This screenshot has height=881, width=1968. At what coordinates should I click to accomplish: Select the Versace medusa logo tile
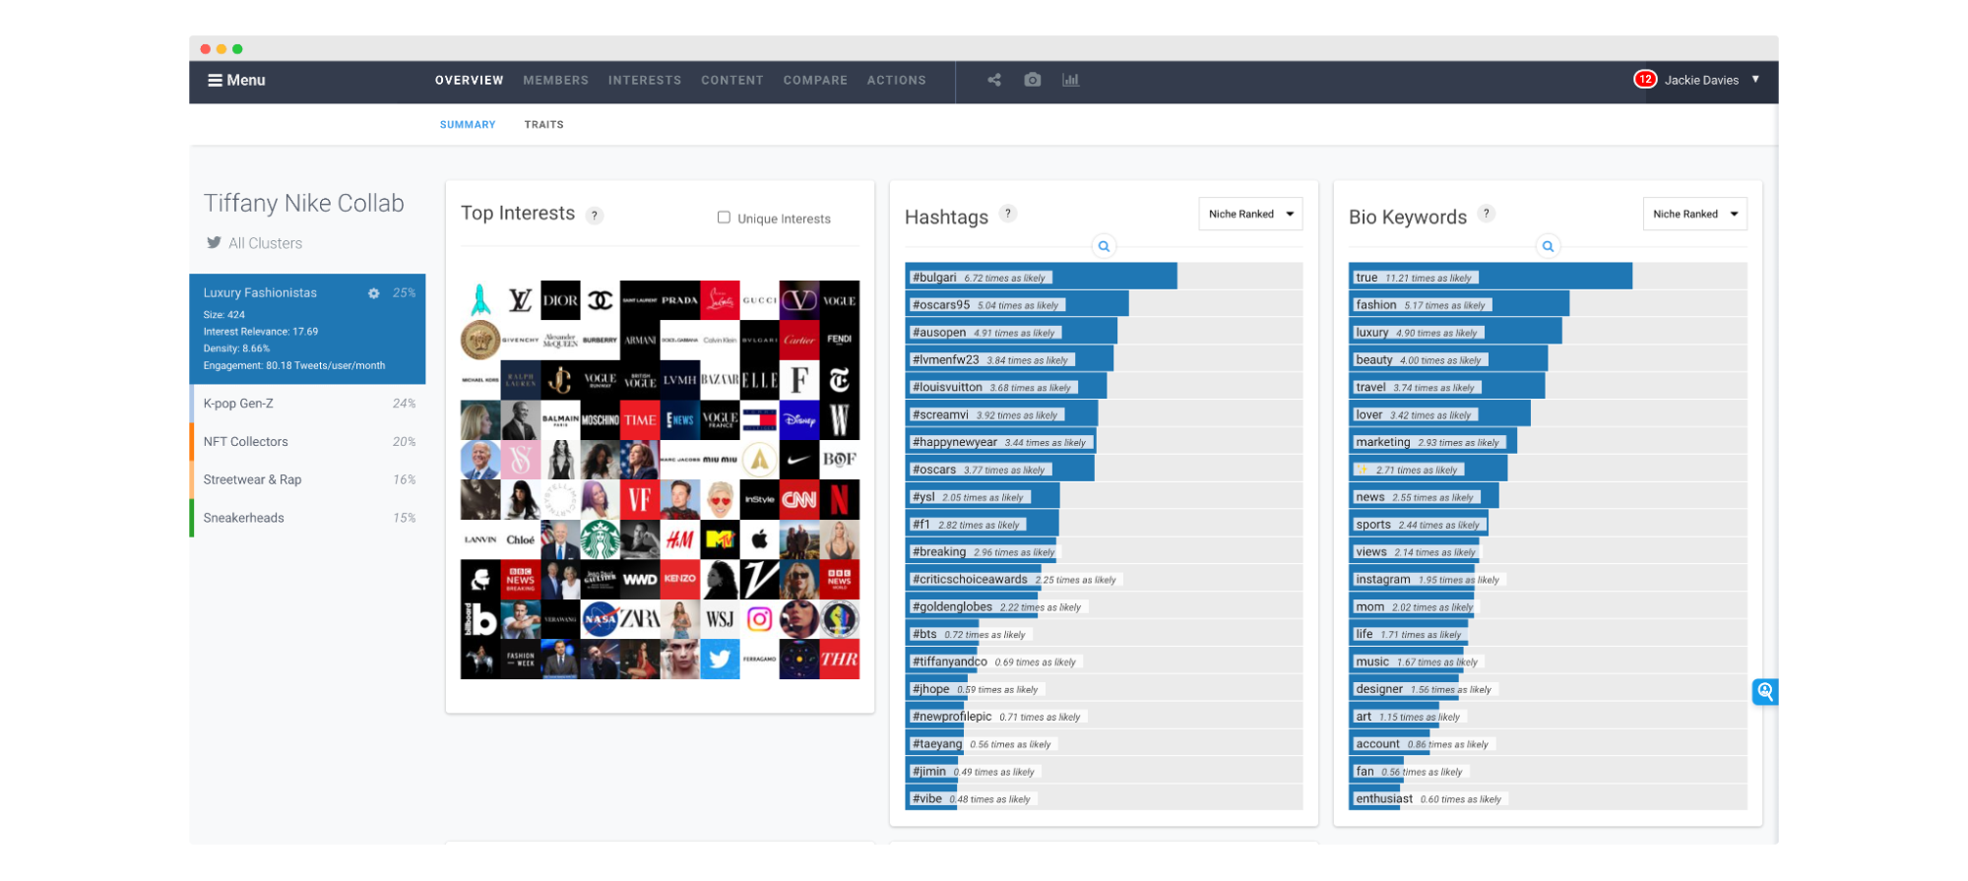(x=480, y=340)
